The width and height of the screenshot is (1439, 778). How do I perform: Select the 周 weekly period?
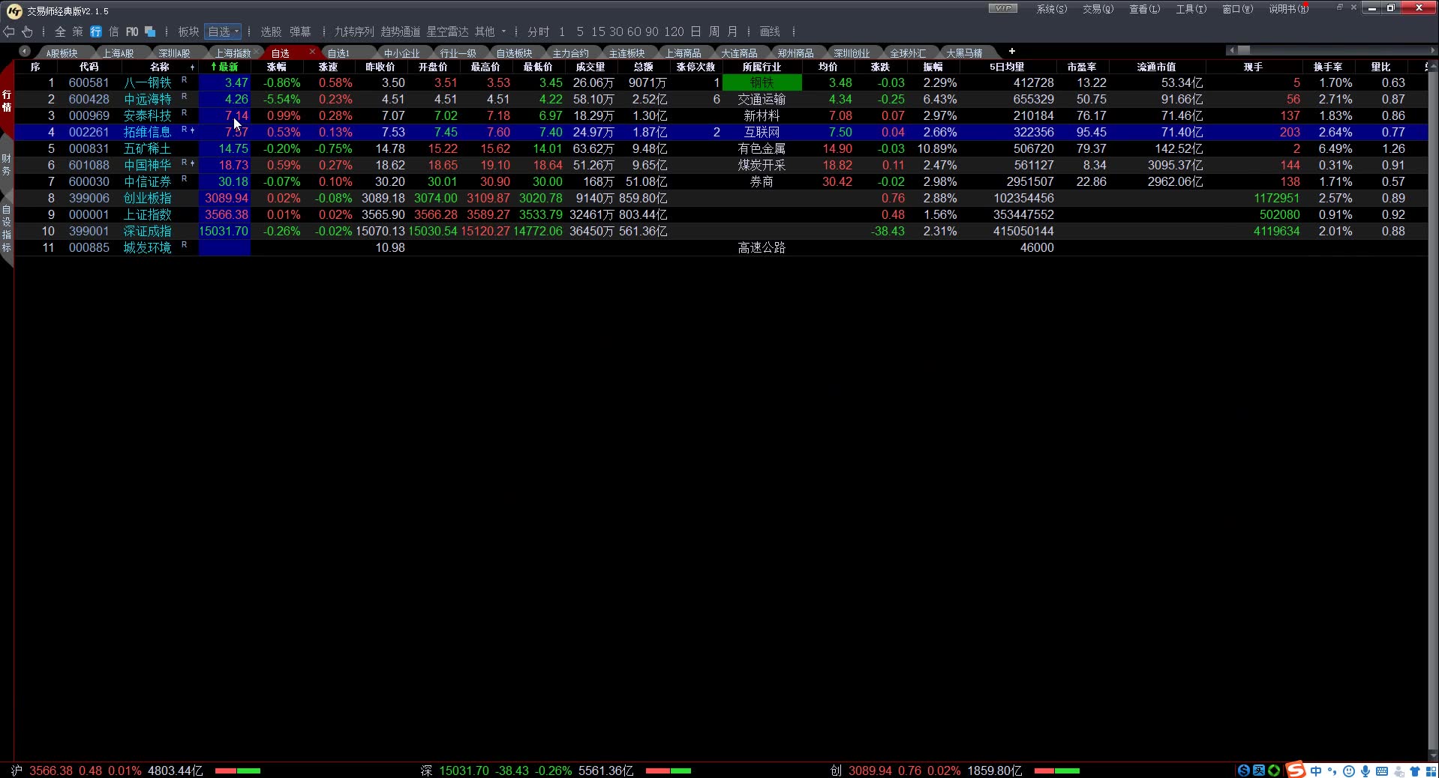(x=714, y=31)
